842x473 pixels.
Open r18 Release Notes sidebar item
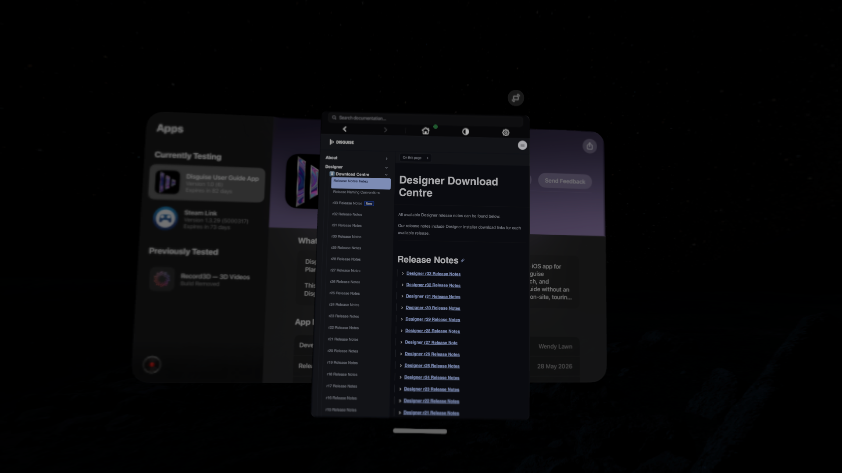tap(342, 374)
